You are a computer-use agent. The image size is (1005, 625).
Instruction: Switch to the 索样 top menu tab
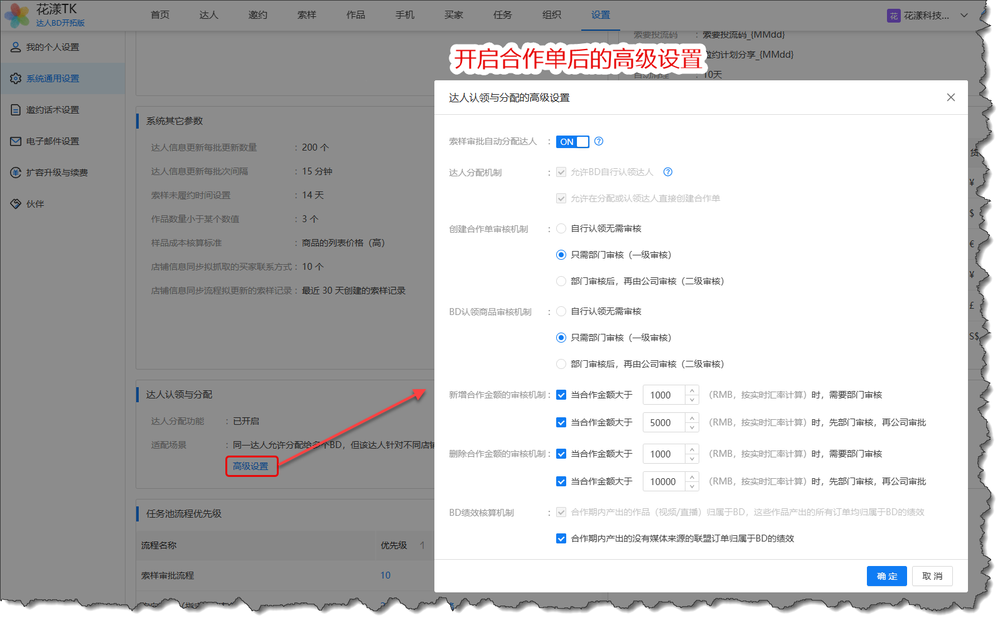[306, 15]
